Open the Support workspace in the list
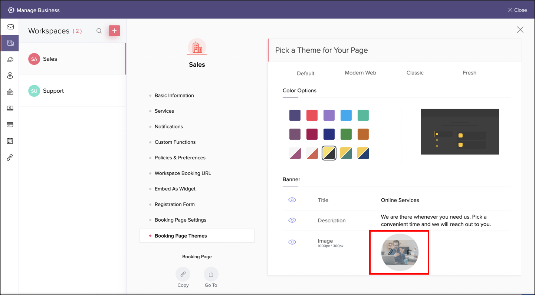535x295 pixels. click(53, 90)
